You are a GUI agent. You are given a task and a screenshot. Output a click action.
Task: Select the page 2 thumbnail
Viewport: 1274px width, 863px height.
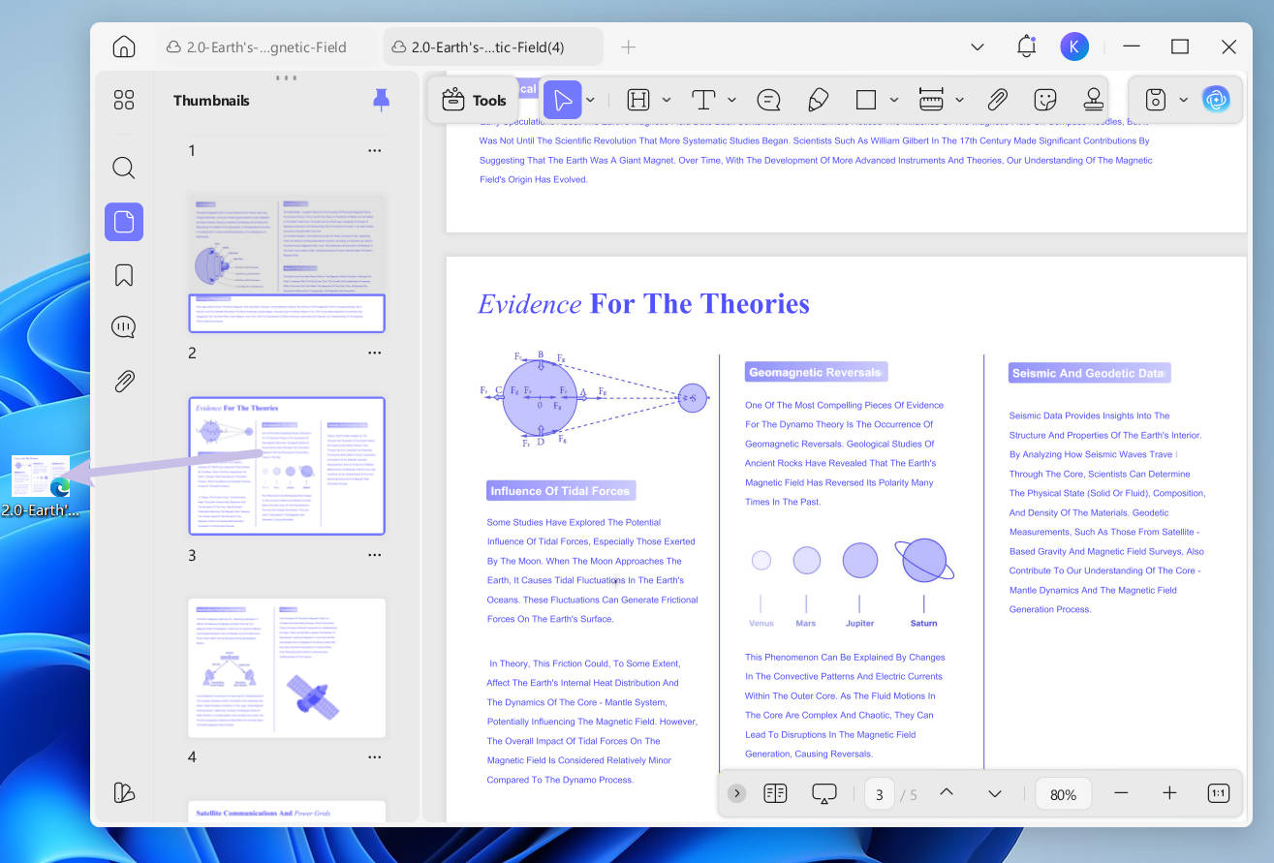click(x=287, y=263)
